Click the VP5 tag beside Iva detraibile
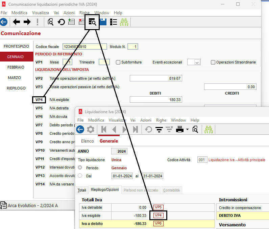This screenshot has height=229, width=269. [158, 207]
